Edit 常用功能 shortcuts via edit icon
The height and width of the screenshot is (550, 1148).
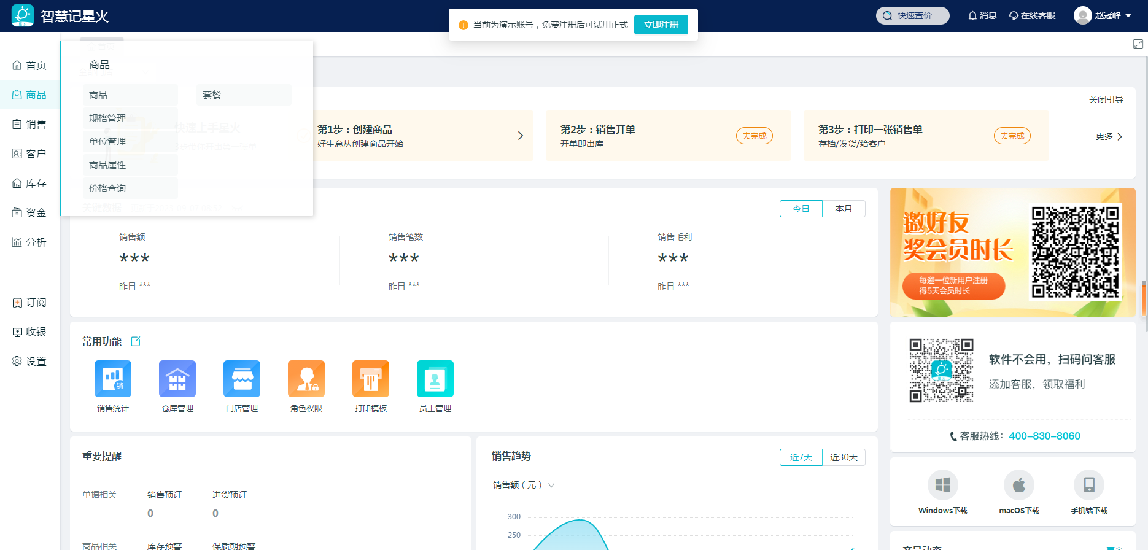136,341
